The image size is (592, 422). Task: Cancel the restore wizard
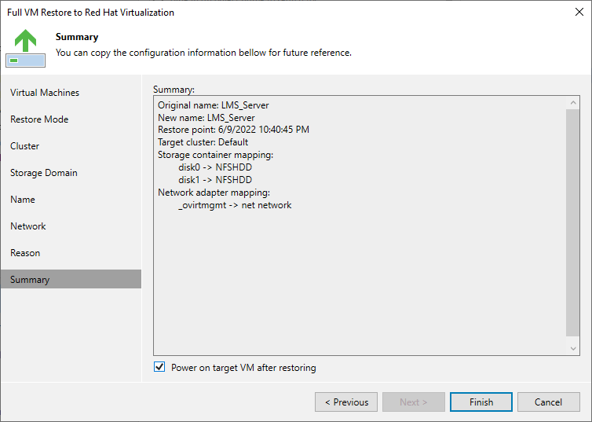[548, 402]
